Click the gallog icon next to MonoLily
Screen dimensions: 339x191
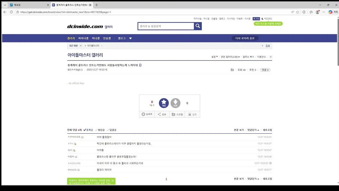[x=78, y=170]
